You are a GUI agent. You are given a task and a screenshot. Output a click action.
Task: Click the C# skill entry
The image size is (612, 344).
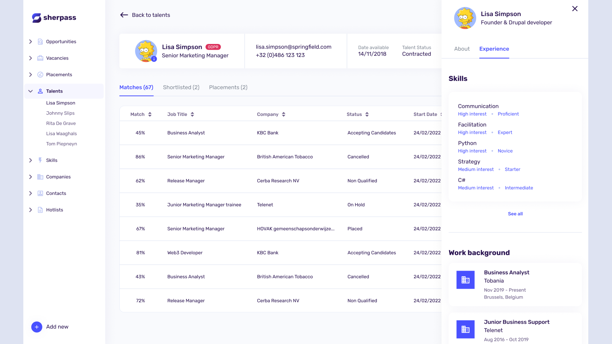click(496, 184)
